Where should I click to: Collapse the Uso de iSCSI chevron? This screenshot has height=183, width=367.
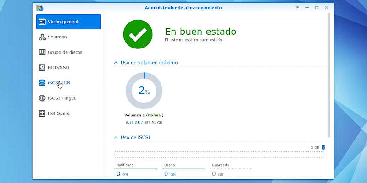pos(116,138)
